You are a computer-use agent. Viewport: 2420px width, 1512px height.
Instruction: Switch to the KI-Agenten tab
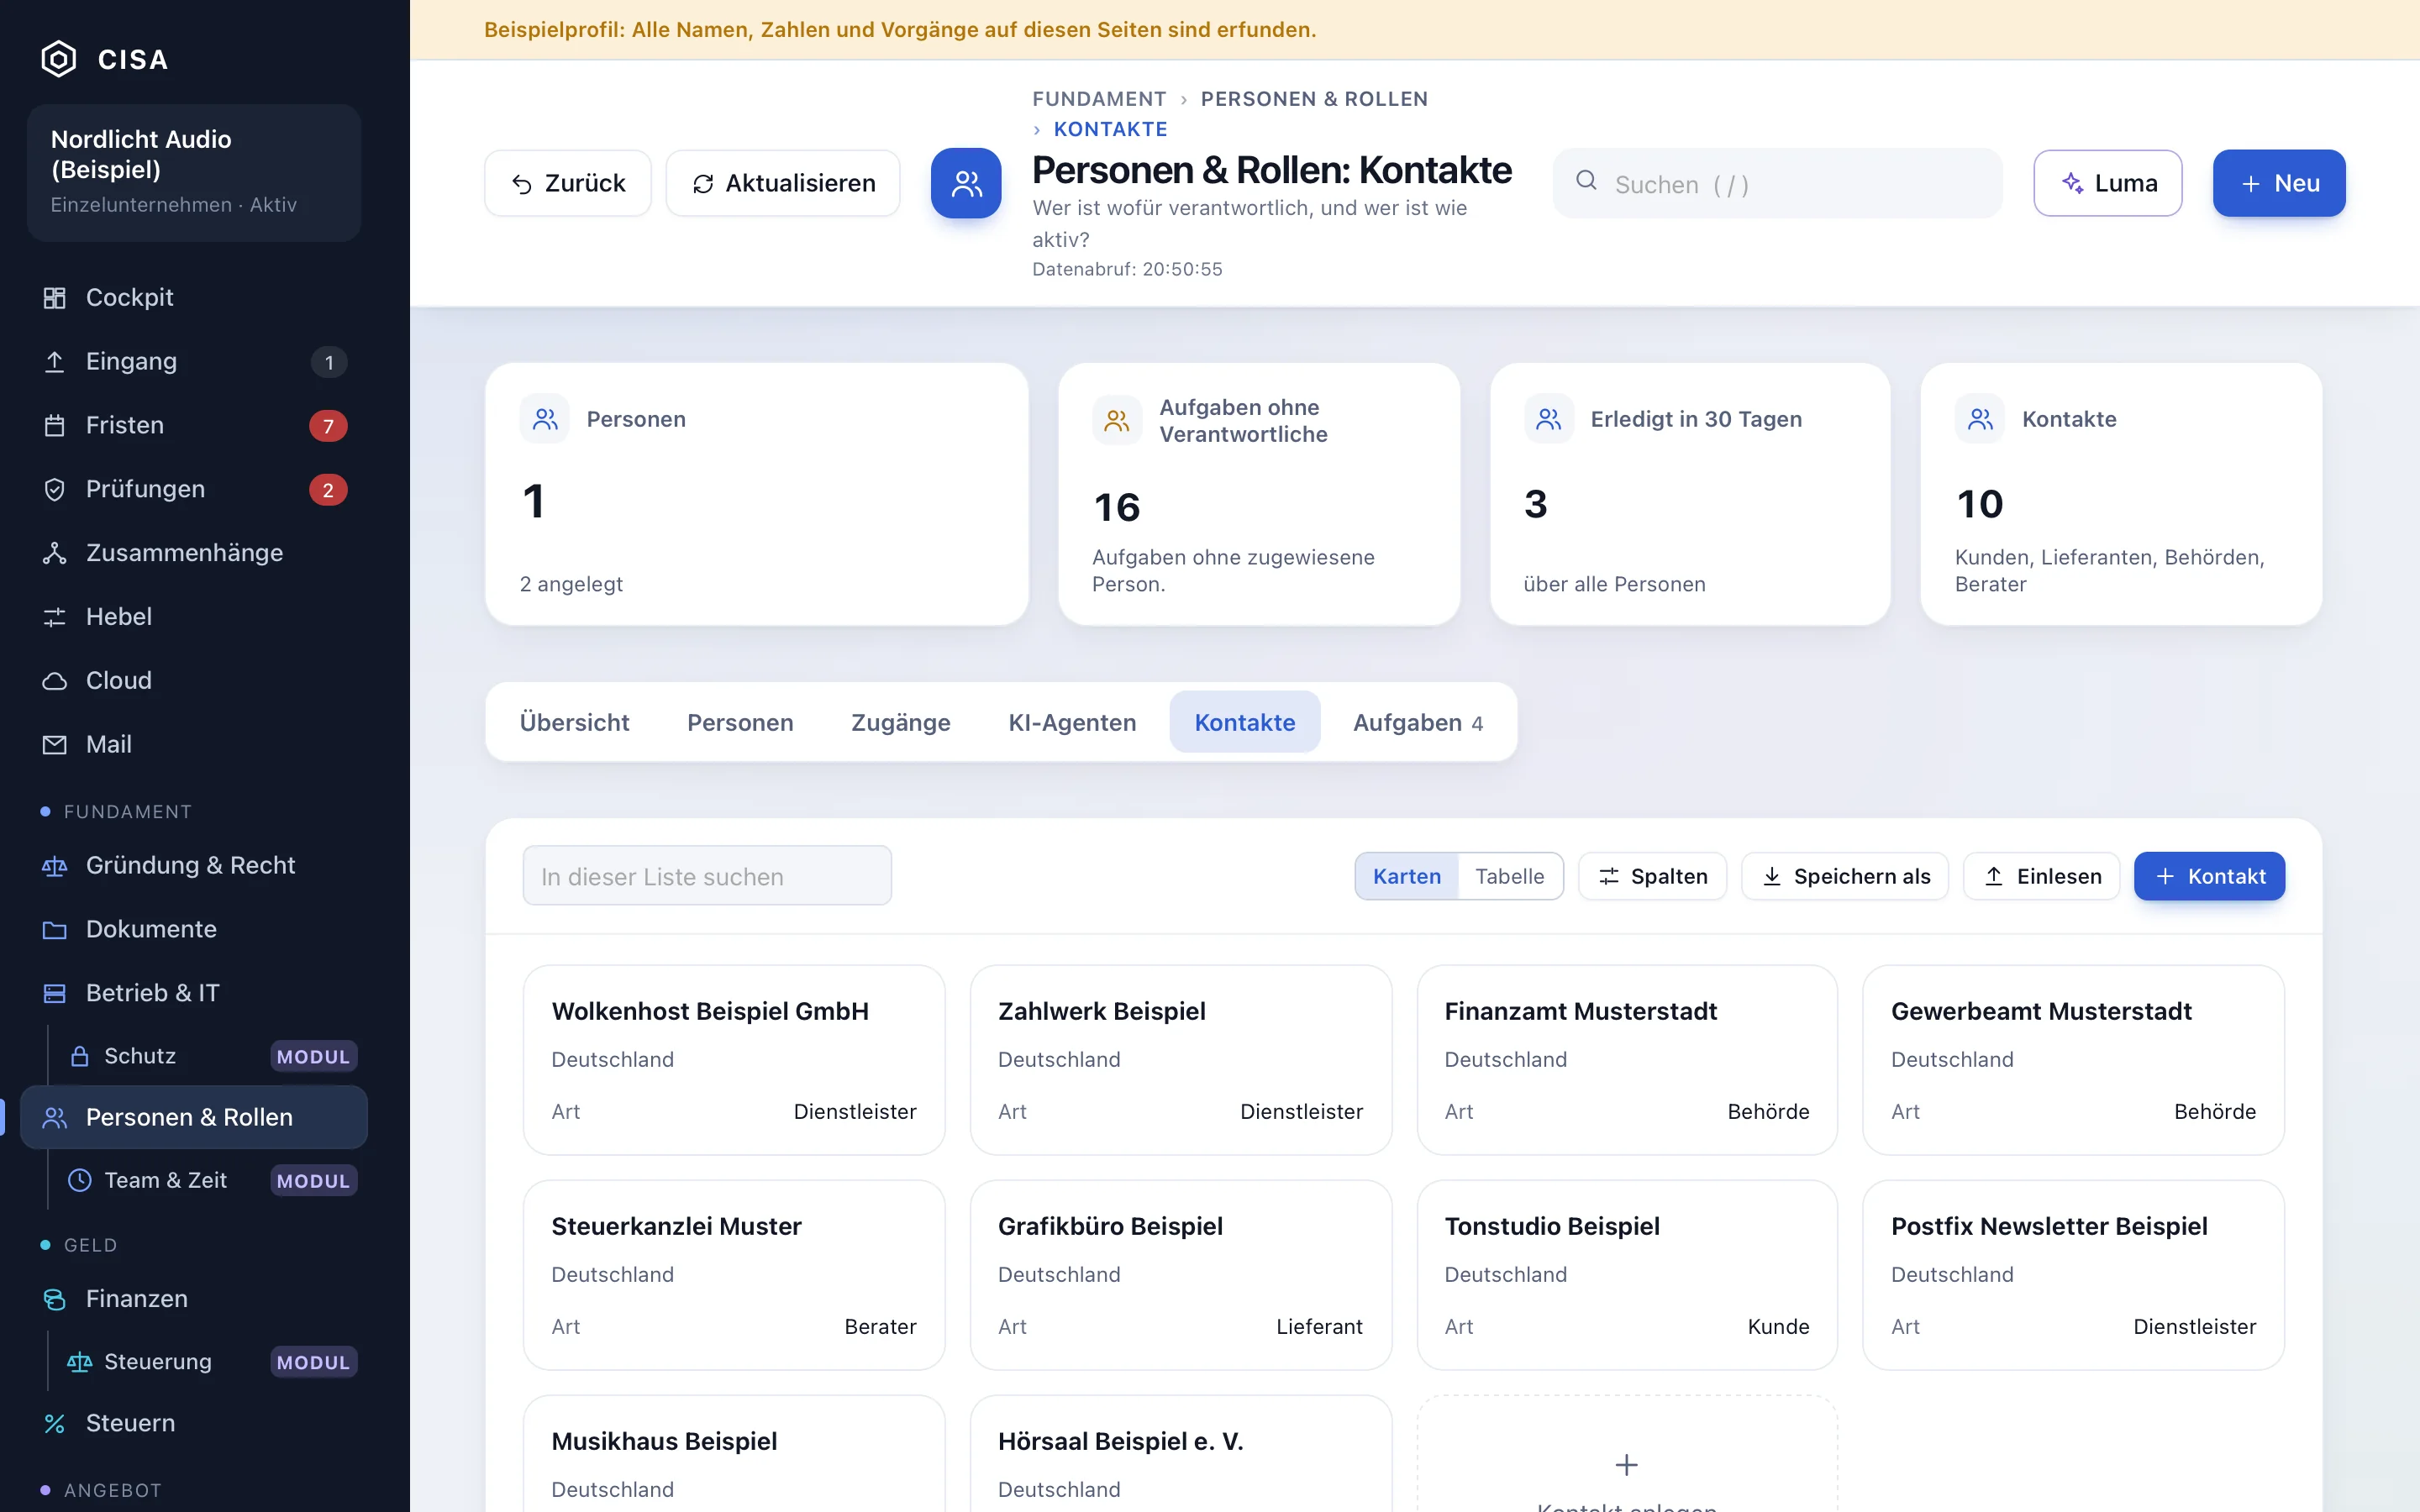tap(1072, 722)
